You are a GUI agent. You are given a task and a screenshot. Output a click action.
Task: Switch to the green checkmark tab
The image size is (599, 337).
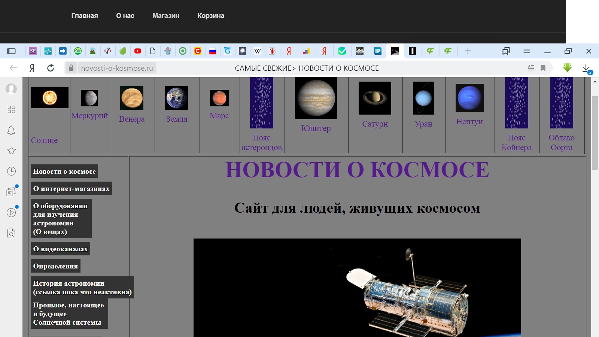point(342,51)
